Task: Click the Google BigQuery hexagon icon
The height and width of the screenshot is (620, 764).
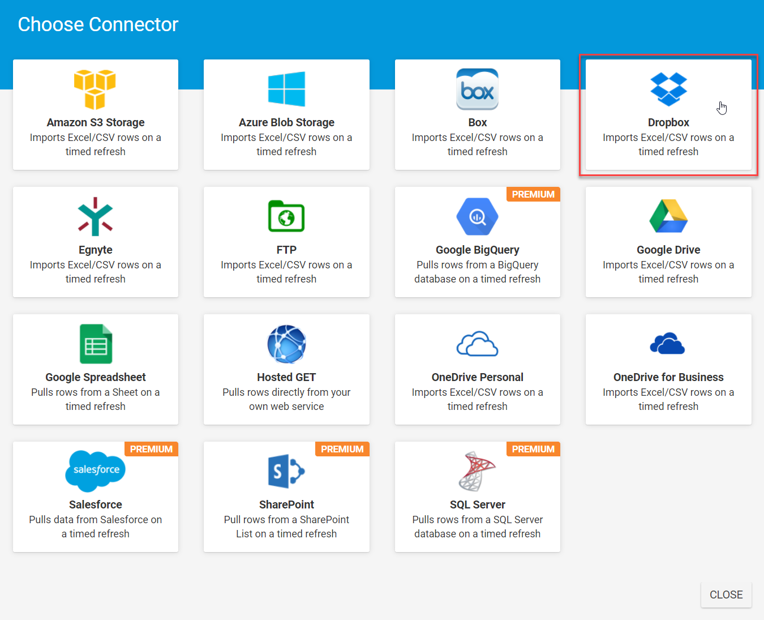Action: click(x=477, y=216)
